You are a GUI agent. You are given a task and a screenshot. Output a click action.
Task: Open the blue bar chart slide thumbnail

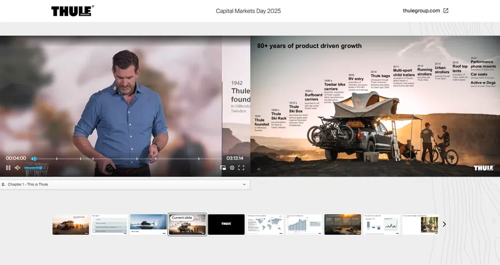[x=304, y=224]
